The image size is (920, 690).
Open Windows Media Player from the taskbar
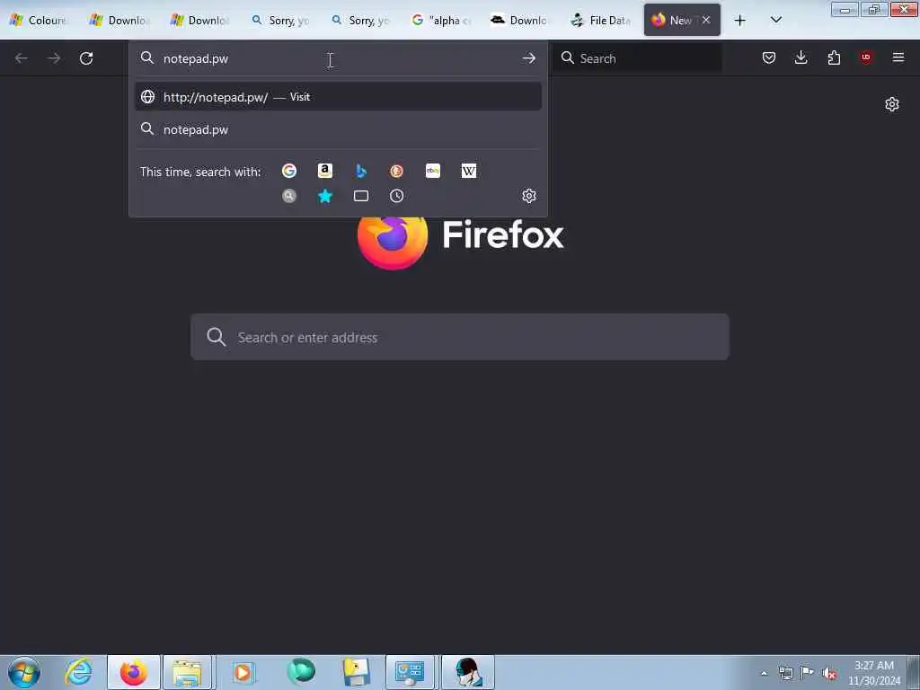(243, 672)
